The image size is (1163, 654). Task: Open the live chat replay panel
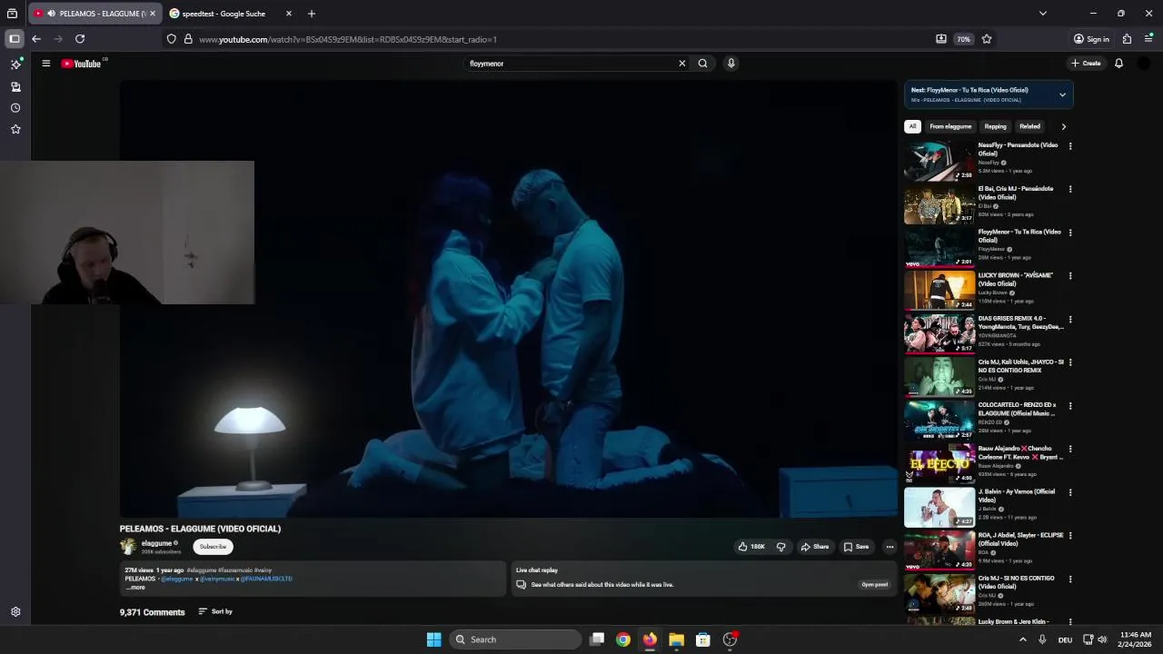point(874,585)
